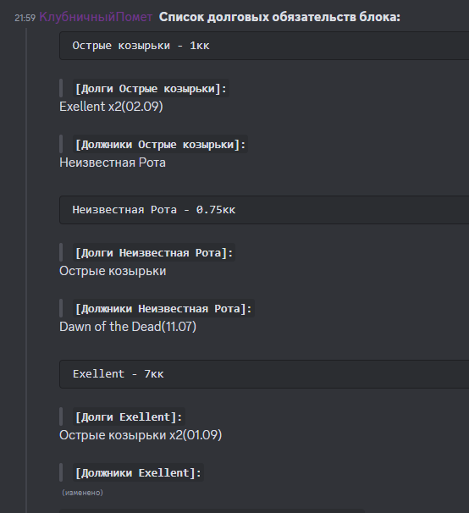Click Острые козырьки under Неизвестная Рота debts
This screenshot has width=469, height=513.
pyautogui.click(x=113, y=271)
